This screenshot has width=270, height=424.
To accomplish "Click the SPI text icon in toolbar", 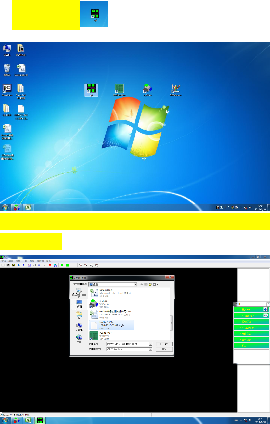I will click(39, 265).
